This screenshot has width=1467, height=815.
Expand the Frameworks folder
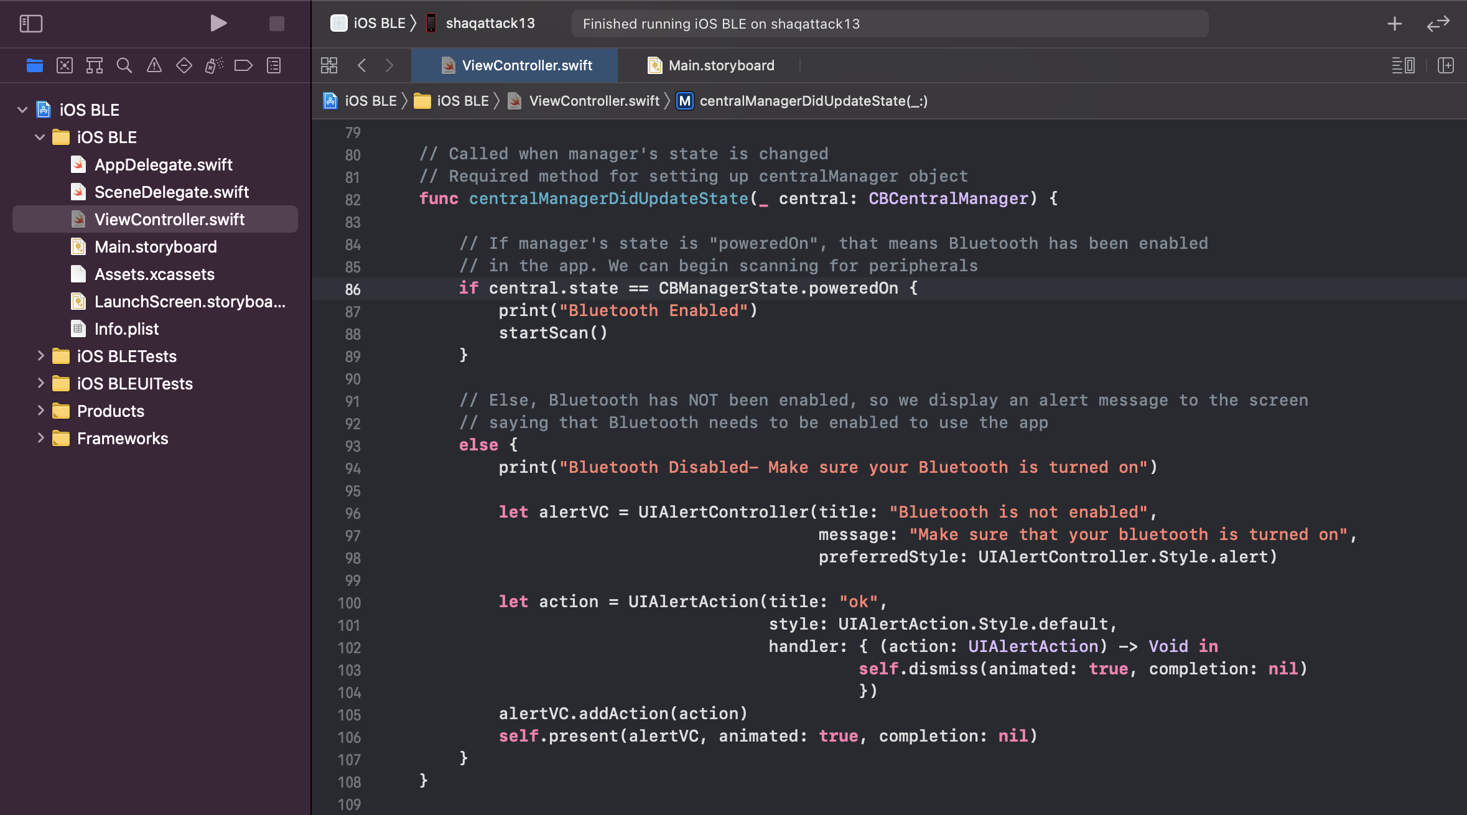(40, 438)
